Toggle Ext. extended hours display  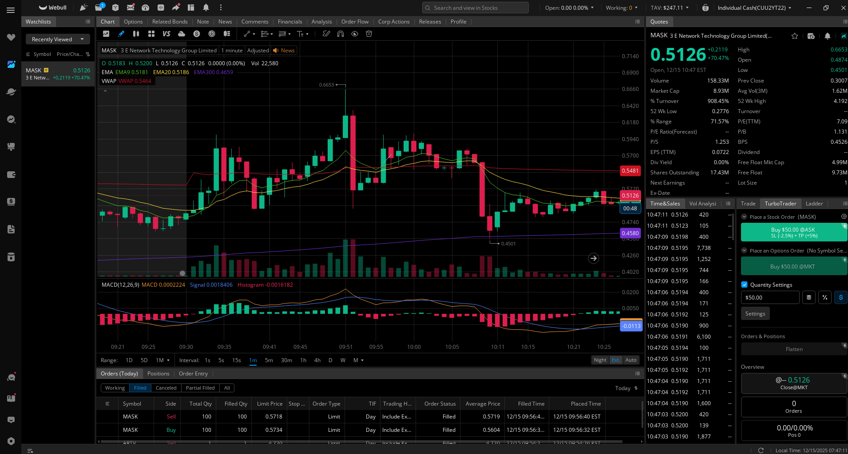tap(616, 360)
